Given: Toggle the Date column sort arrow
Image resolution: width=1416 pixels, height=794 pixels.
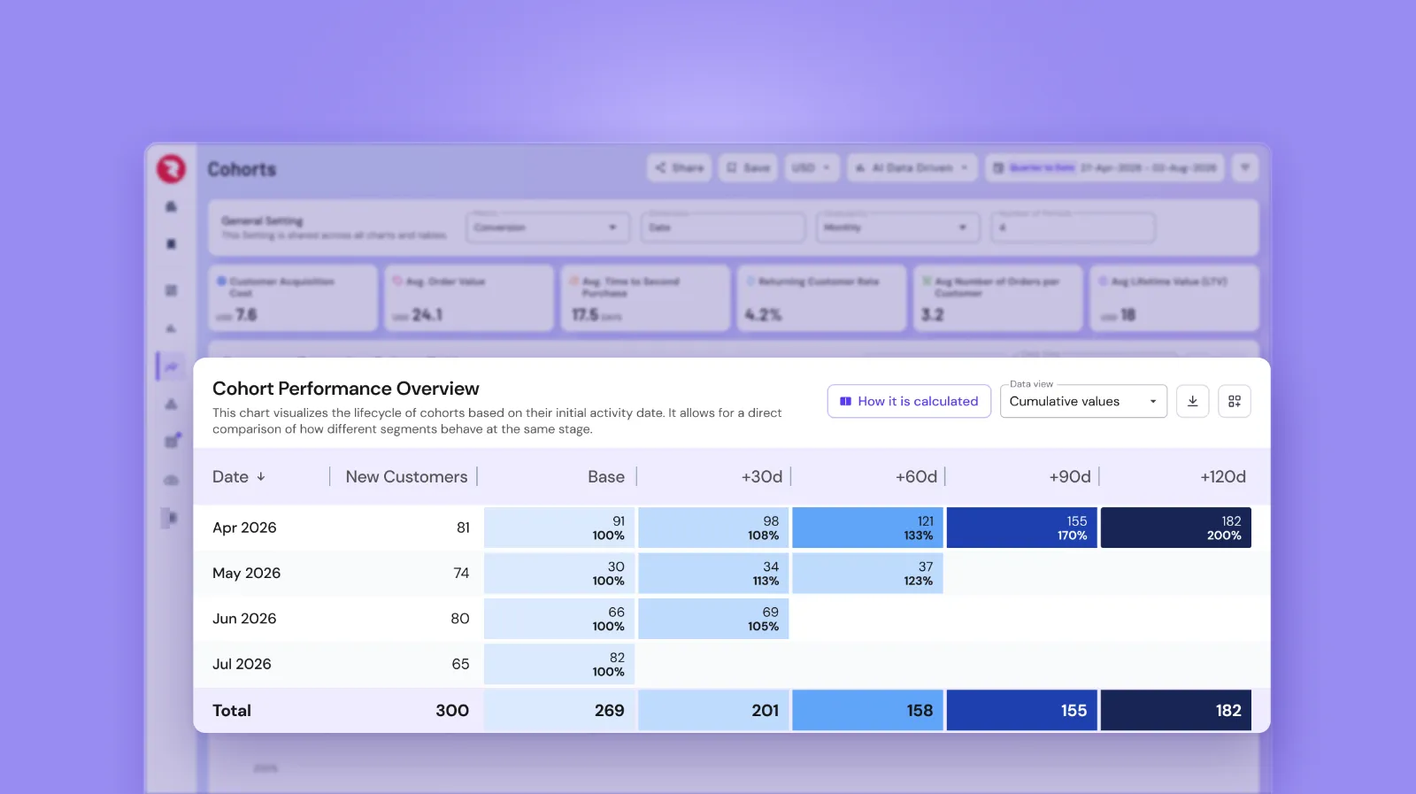Looking at the screenshot, I should coord(261,476).
